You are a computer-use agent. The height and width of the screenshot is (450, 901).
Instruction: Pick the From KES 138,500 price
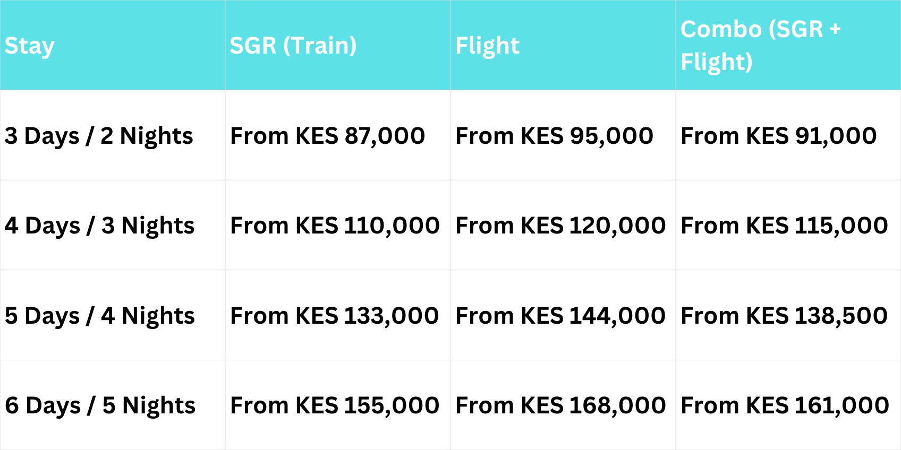point(784,316)
